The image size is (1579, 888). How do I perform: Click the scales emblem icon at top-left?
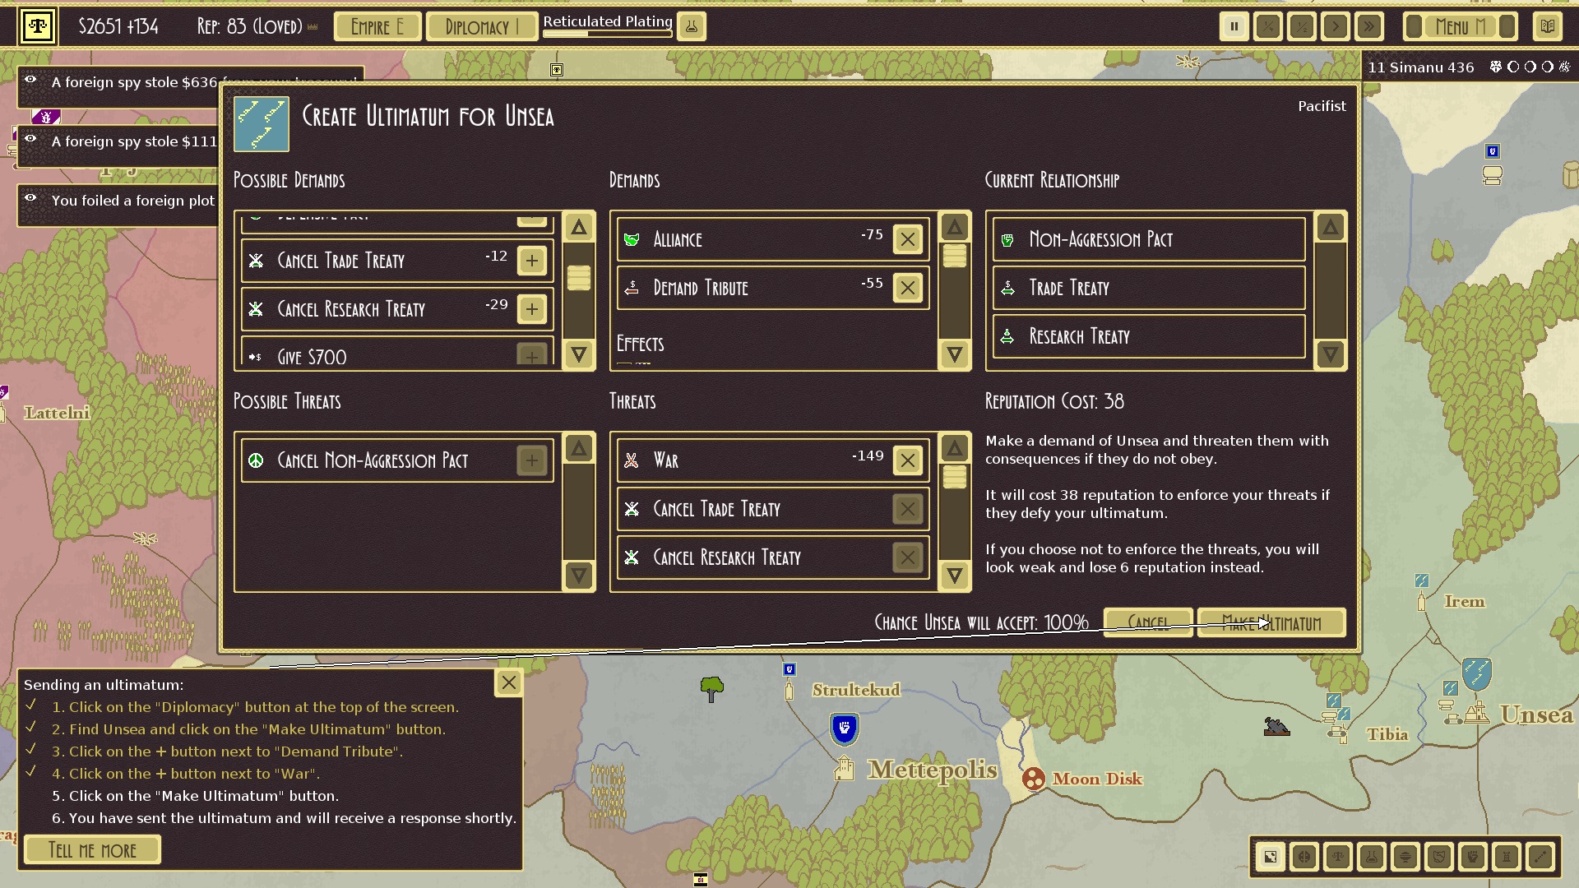point(37,26)
